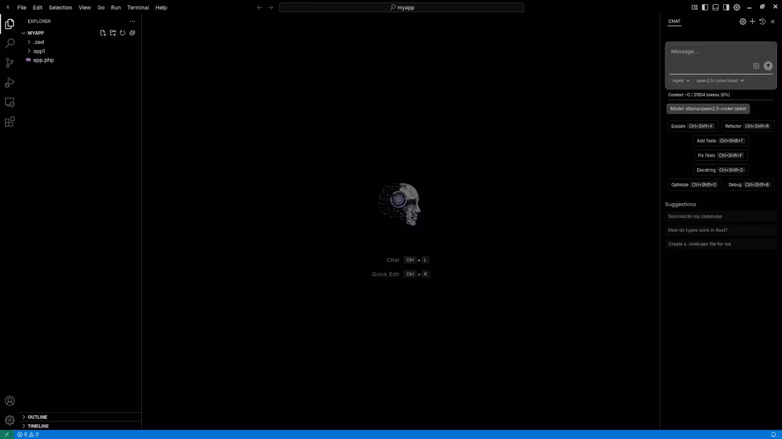Open the Run and Debug panel

[x=9, y=82]
